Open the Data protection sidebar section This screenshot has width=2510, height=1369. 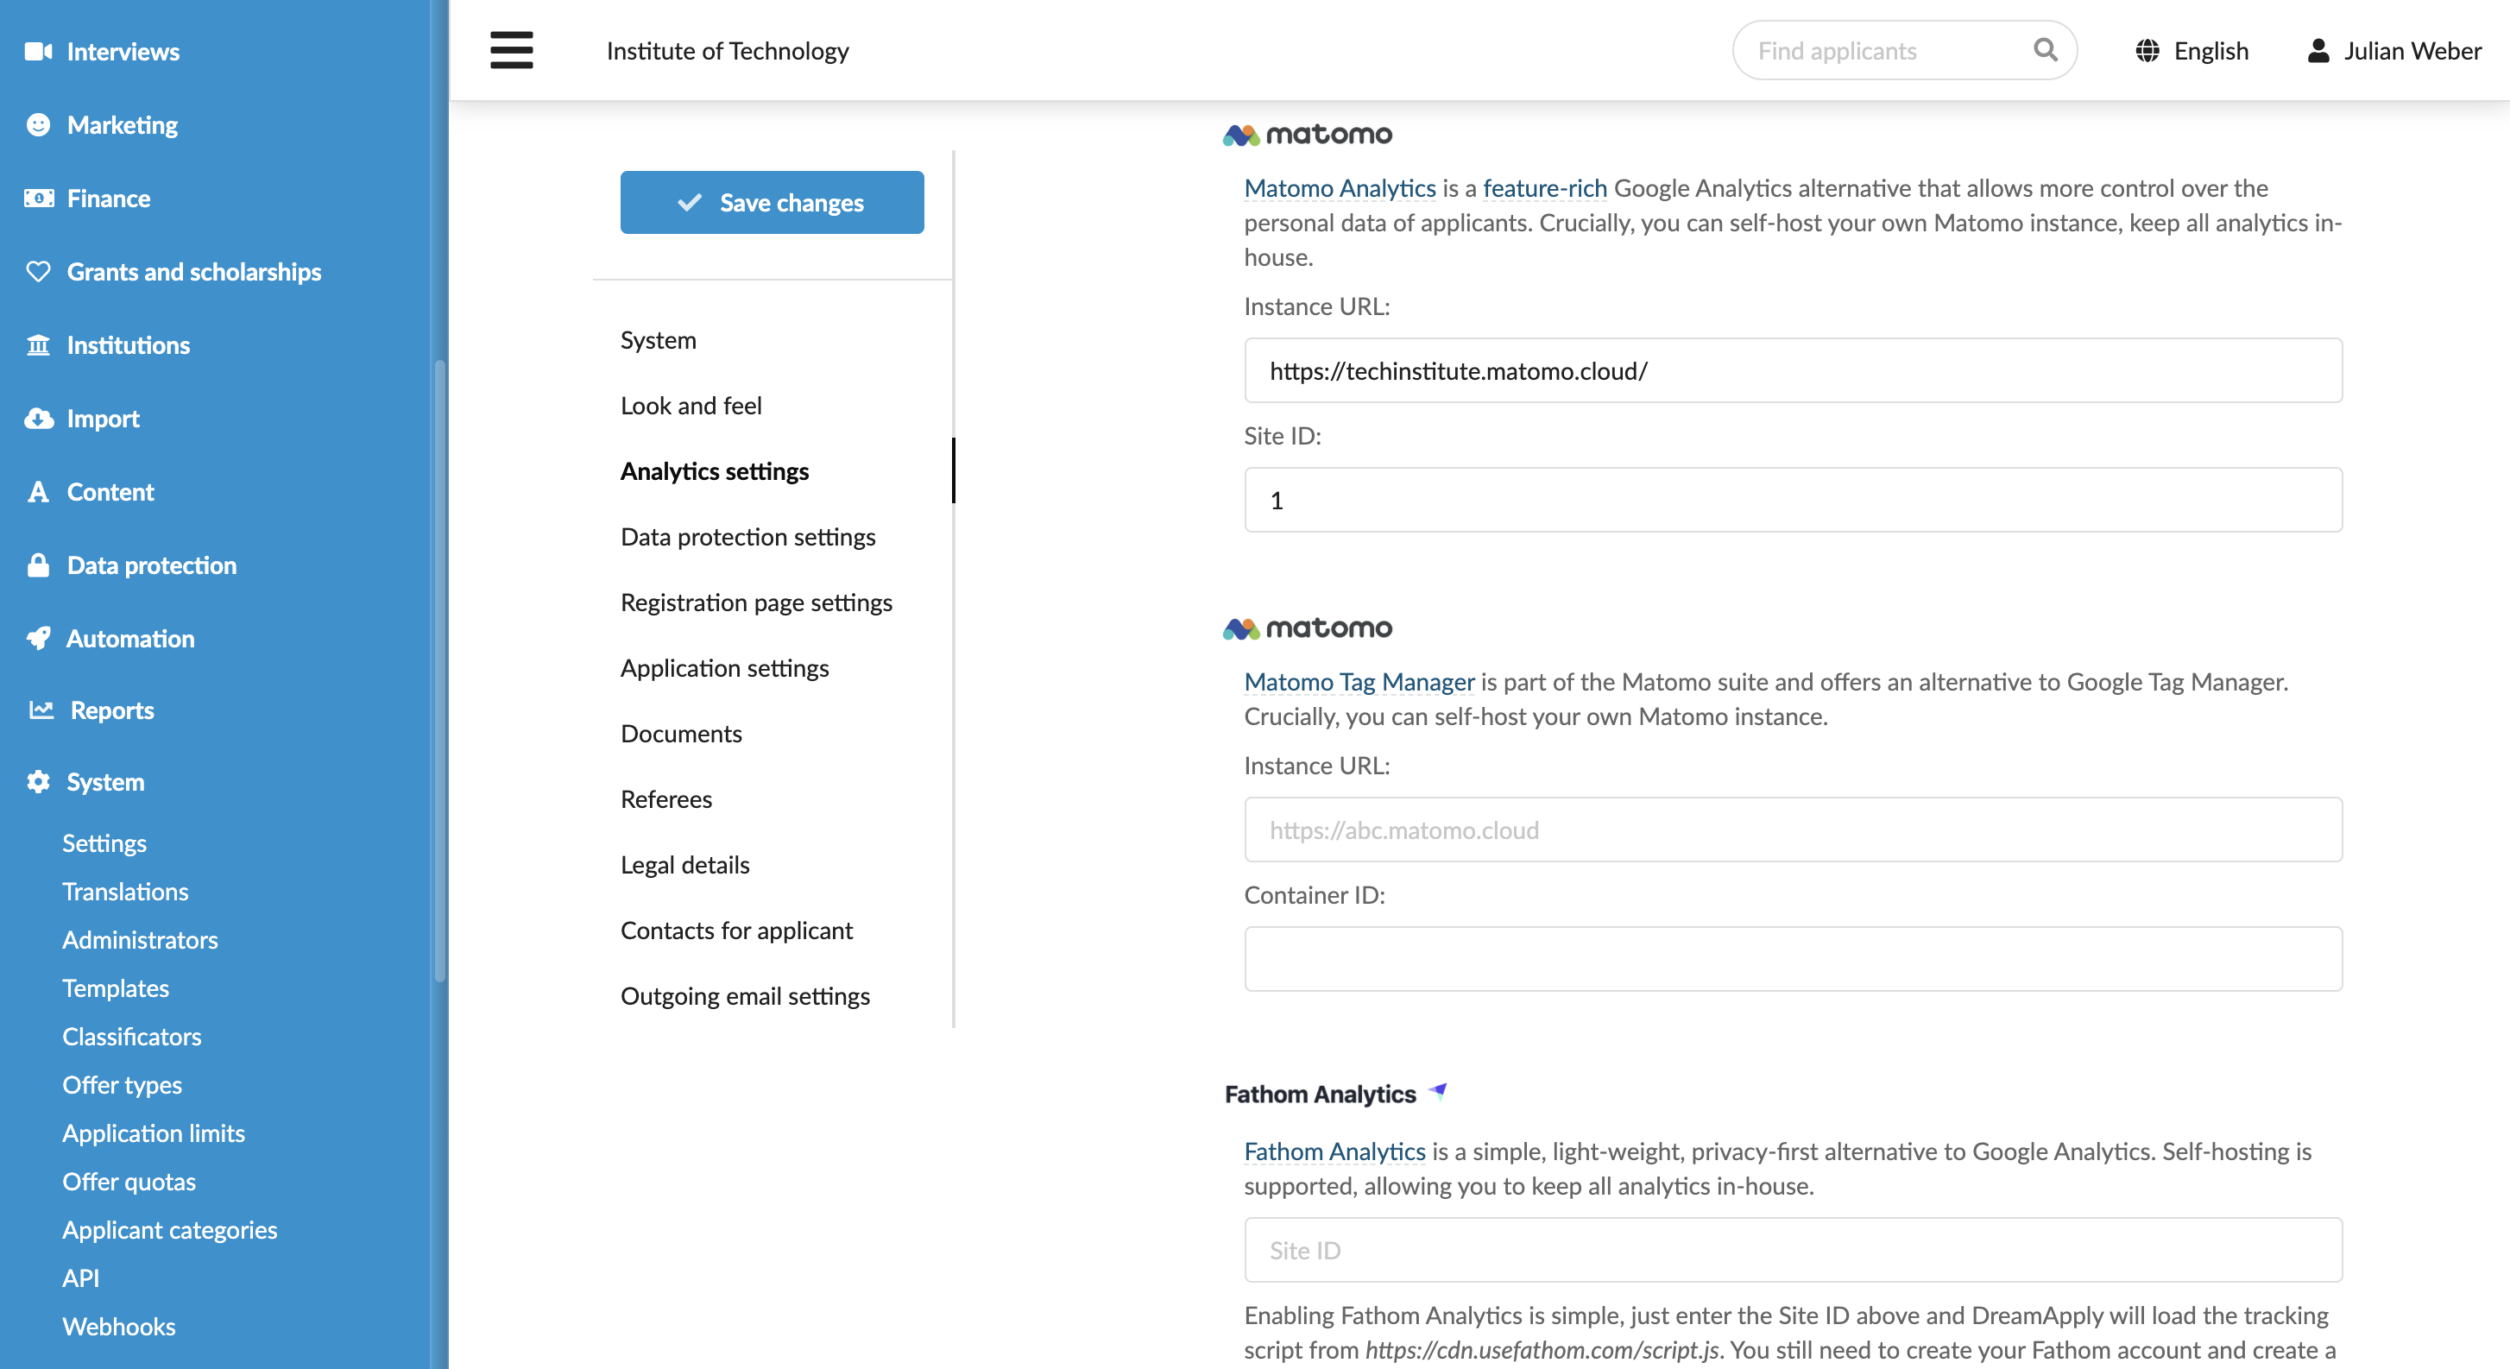pyautogui.click(x=152, y=565)
